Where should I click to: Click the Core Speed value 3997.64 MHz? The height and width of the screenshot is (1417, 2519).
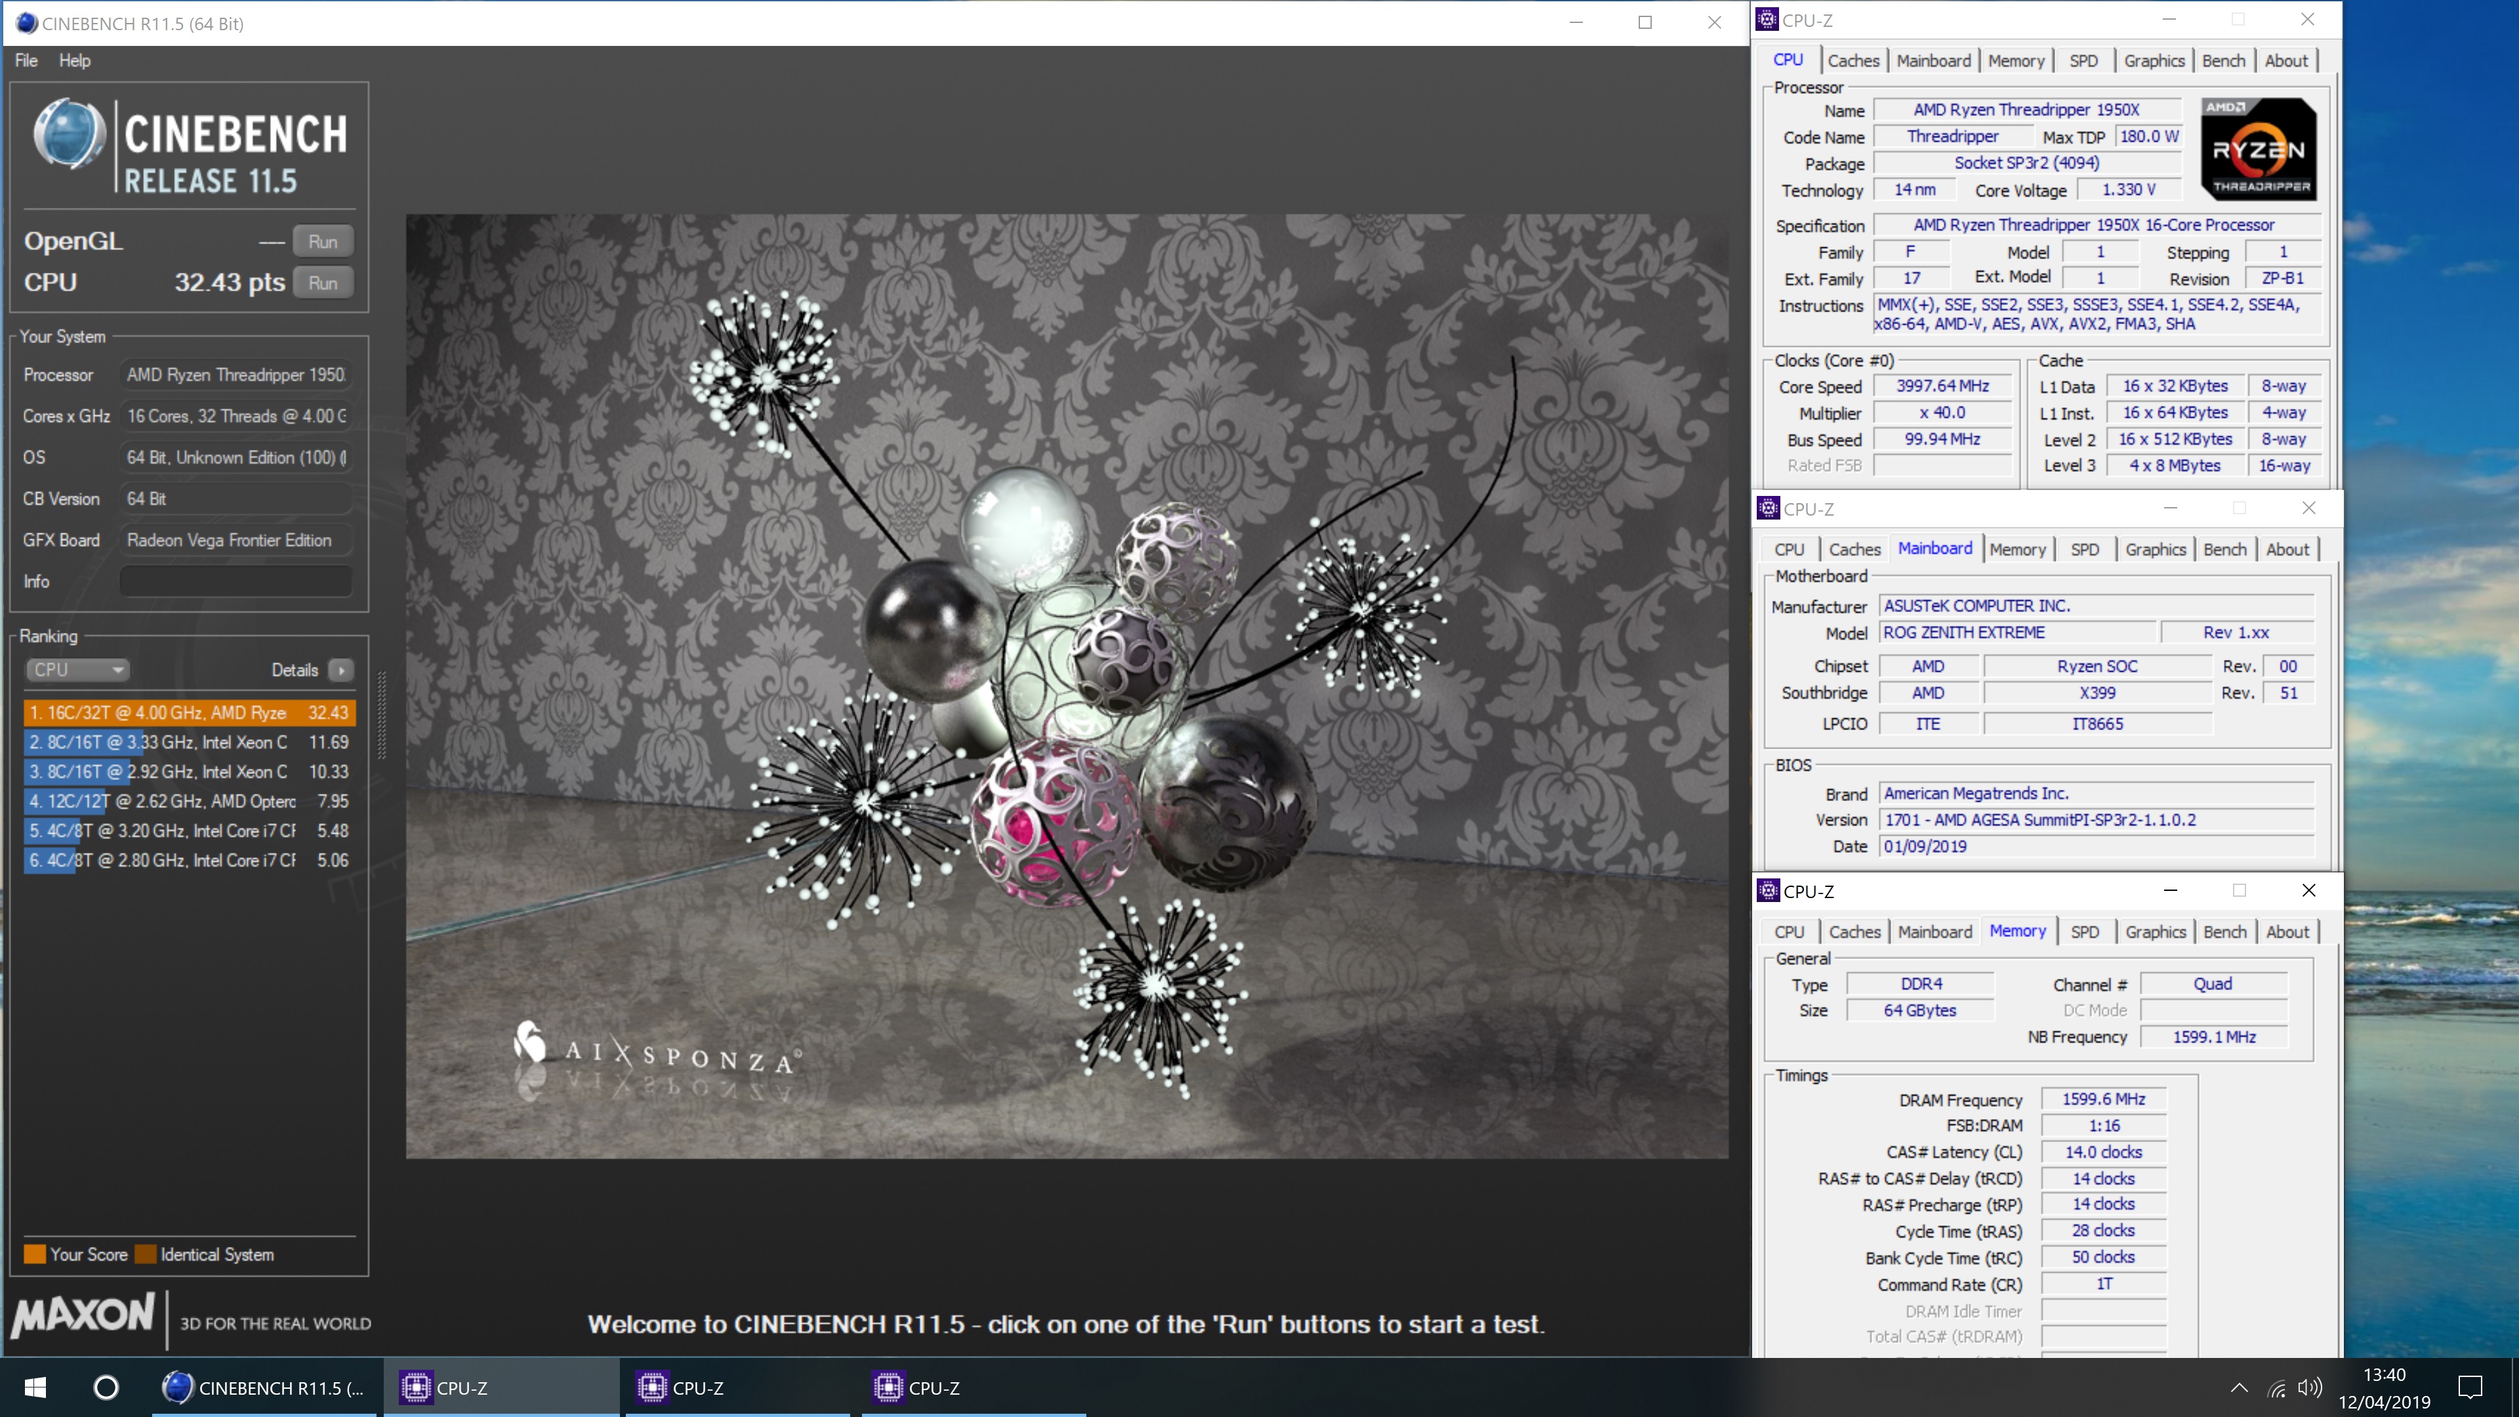(1942, 386)
